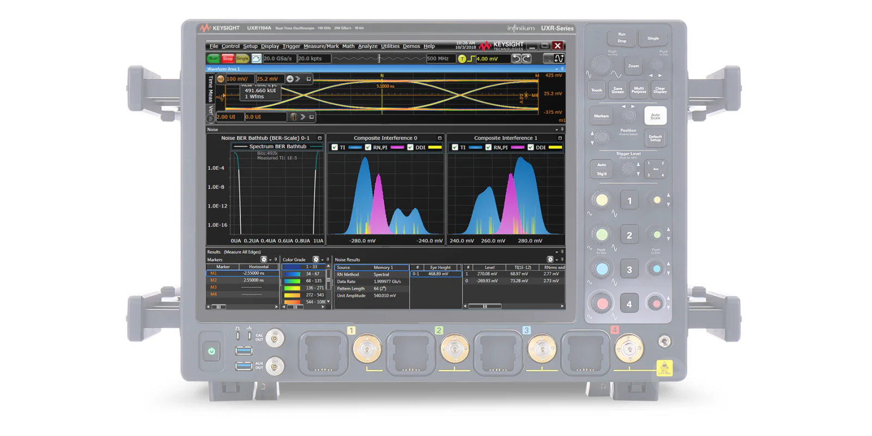Toggle TI checkbox in Composite Interference 0
This screenshot has width=872, height=436.
coord(335,148)
